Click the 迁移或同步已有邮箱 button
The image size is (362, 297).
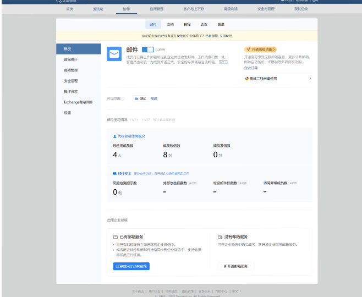131,266
